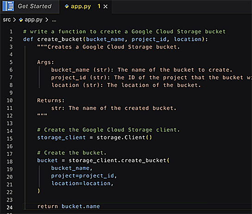
Task: Select the src folder in breadcrumb
Action: click(7, 20)
